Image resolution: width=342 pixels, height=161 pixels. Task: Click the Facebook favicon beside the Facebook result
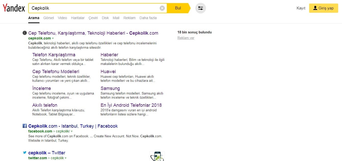25,126
